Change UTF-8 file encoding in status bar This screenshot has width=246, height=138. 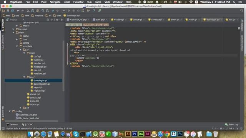pos(230,128)
